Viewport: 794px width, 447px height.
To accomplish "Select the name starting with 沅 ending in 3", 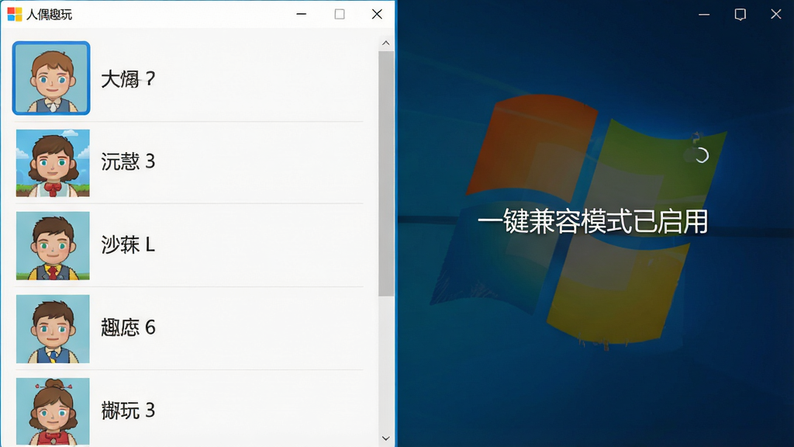I will pos(128,161).
